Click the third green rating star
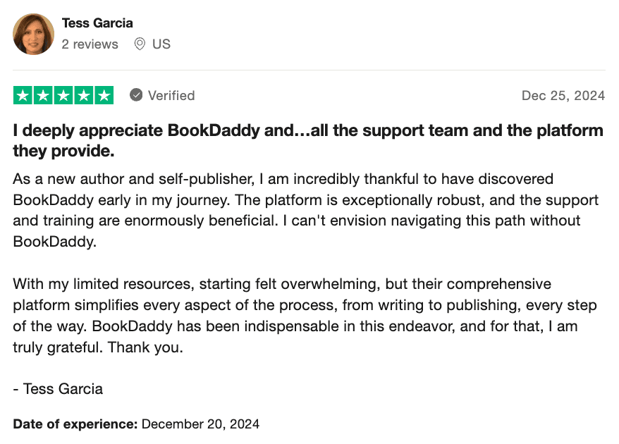The height and width of the screenshot is (444, 619). [x=63, y=95]
